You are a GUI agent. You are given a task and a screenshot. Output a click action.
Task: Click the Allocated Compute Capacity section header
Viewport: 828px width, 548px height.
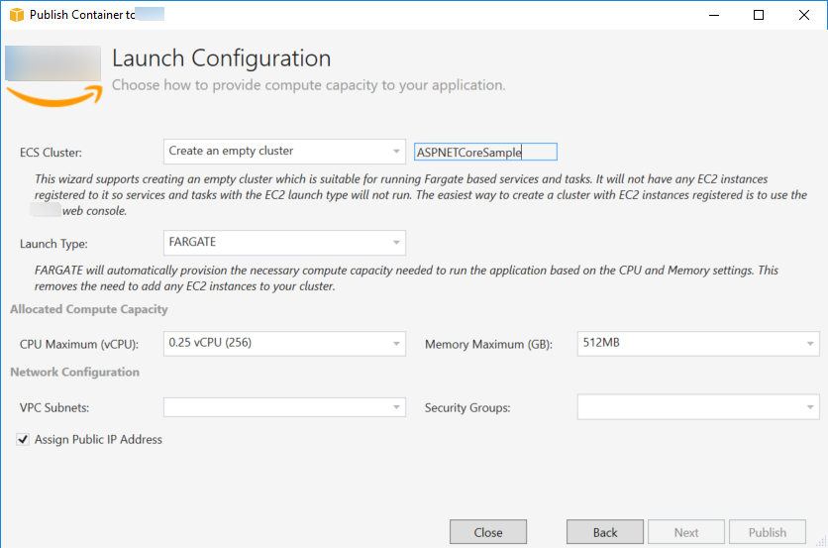click(x=89, y=309)
